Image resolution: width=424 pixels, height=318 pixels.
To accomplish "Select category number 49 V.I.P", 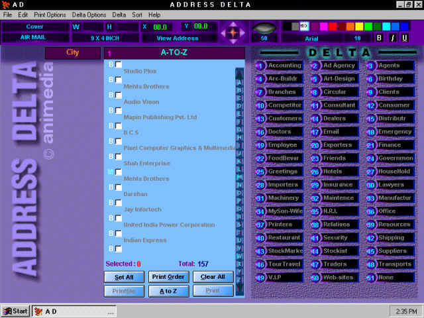I will click(280, 278).
